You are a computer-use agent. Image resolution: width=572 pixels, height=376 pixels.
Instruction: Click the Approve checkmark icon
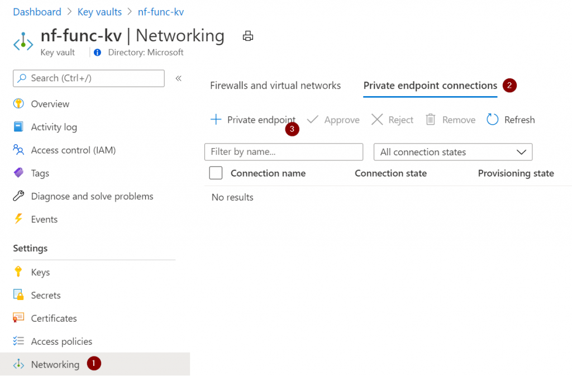[x=313, y=119]
